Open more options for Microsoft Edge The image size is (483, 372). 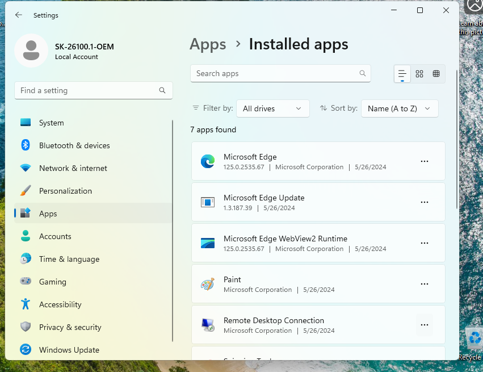click(425, 161)
